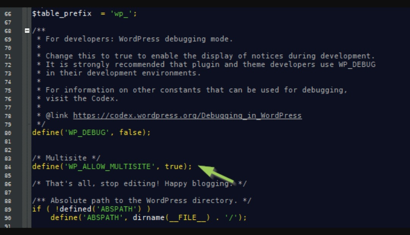Place cursor in $table_prefix line
Image resolution: width=410 pixels, height=235 pixels.
pyautogui.click(x=84, y=14)
